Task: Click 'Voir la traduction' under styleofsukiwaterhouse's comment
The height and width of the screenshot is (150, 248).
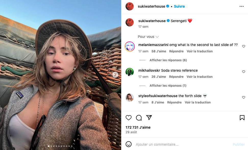Action: coord(198,102)
